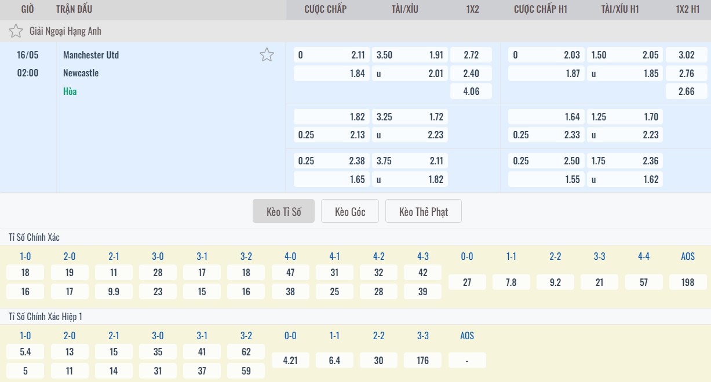The image size is (711, 382).
Task: Pick exact score 1-1 at odds 7.8
Action: point(511,282)
